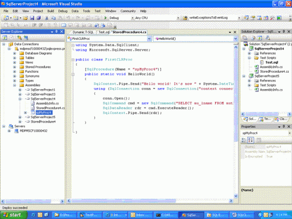This screenshot has height=219, width=292.
Task: Open the Community menu
Action: tap(128, 11)
